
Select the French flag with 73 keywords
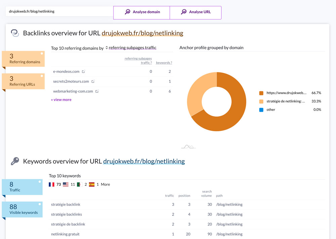pyautogui.click(x=51, y=184)
